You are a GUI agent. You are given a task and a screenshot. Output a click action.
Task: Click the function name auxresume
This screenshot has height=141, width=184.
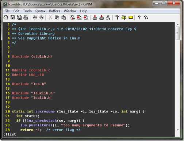(45, 111)
